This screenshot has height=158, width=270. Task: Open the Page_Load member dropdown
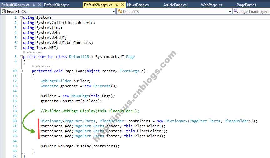(252, 12)
